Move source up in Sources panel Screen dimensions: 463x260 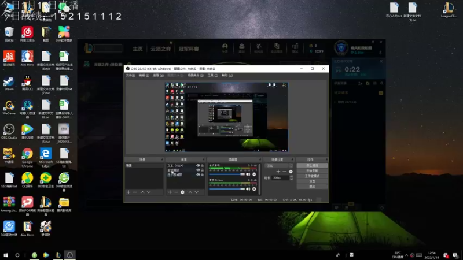pyautogui.click(x=190, y=192)
